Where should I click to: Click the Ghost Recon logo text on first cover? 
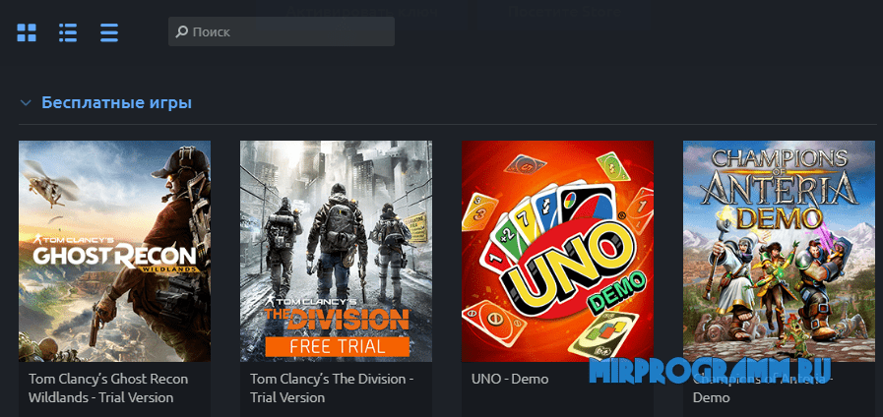(114, 255)
